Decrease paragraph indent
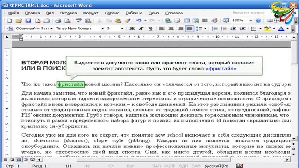Viewport: 299px width, 168px height. tap(233, 28)
